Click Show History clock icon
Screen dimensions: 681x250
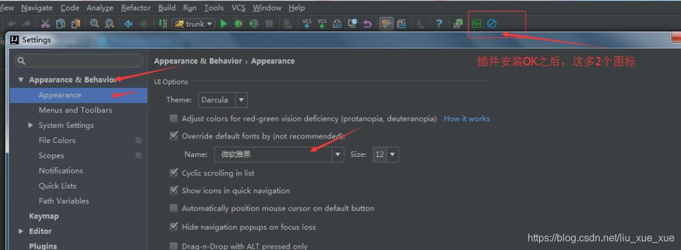click(x=352, y=24)
